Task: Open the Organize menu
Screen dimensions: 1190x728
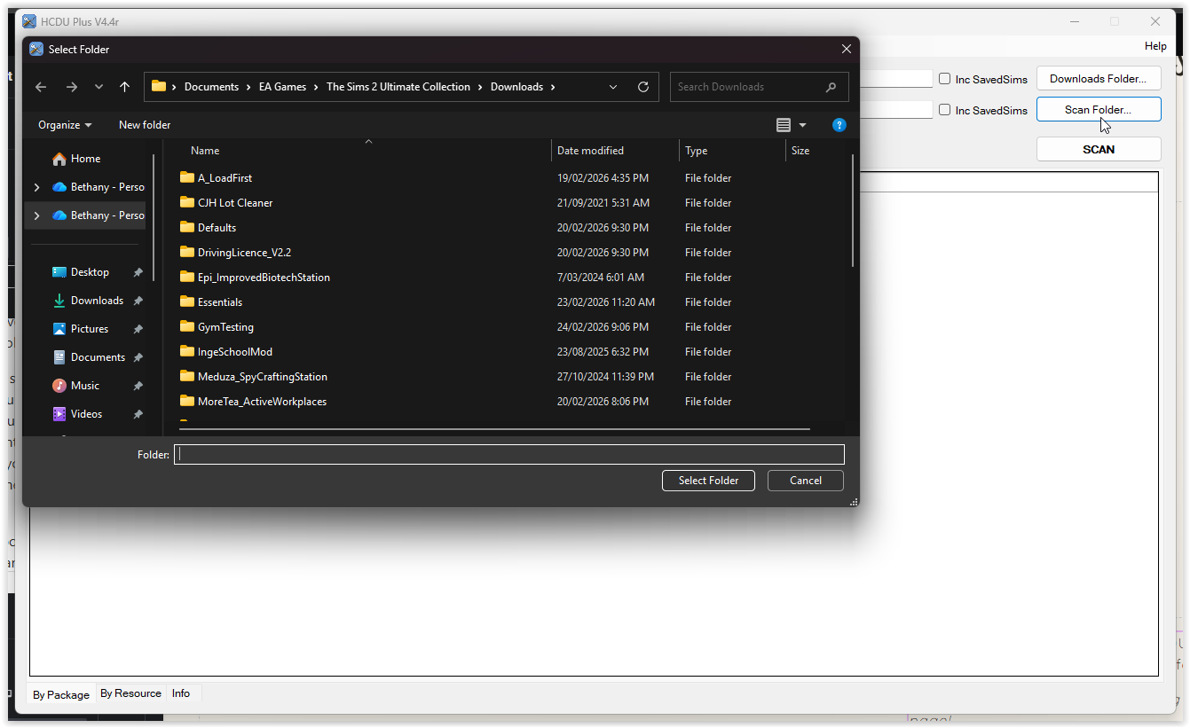Action: [x=63, y=125]
